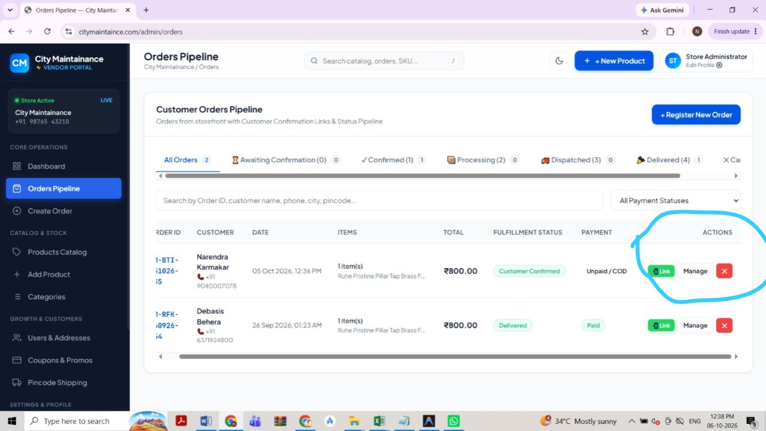
Task: Click the City Maintainance CM logo
Action: [x=20, y=63]
